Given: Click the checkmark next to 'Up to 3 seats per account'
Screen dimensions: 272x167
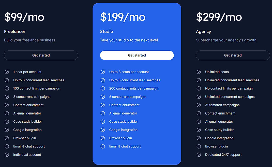Looking at the screenshot, I should pyautogui.click(x=103, y=72).
